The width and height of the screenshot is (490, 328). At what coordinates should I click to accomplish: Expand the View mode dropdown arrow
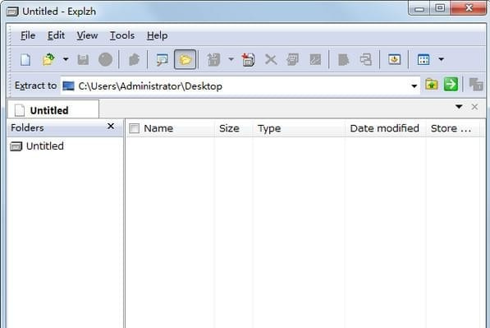441,59
